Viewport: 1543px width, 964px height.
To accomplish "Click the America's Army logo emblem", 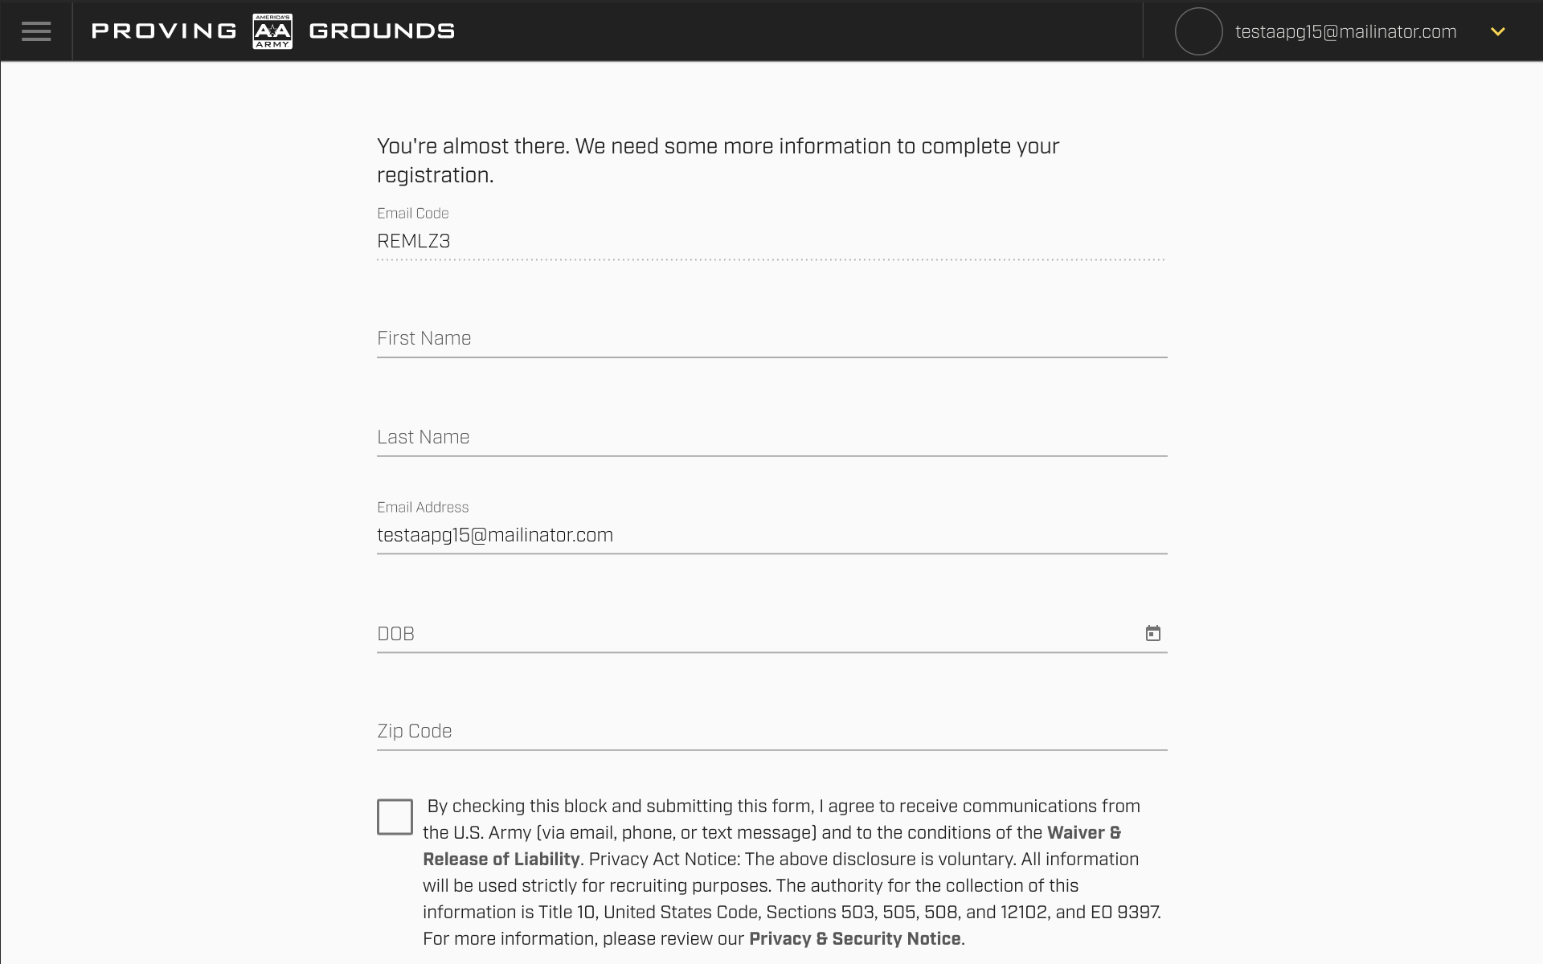I will tap(272, 31).
